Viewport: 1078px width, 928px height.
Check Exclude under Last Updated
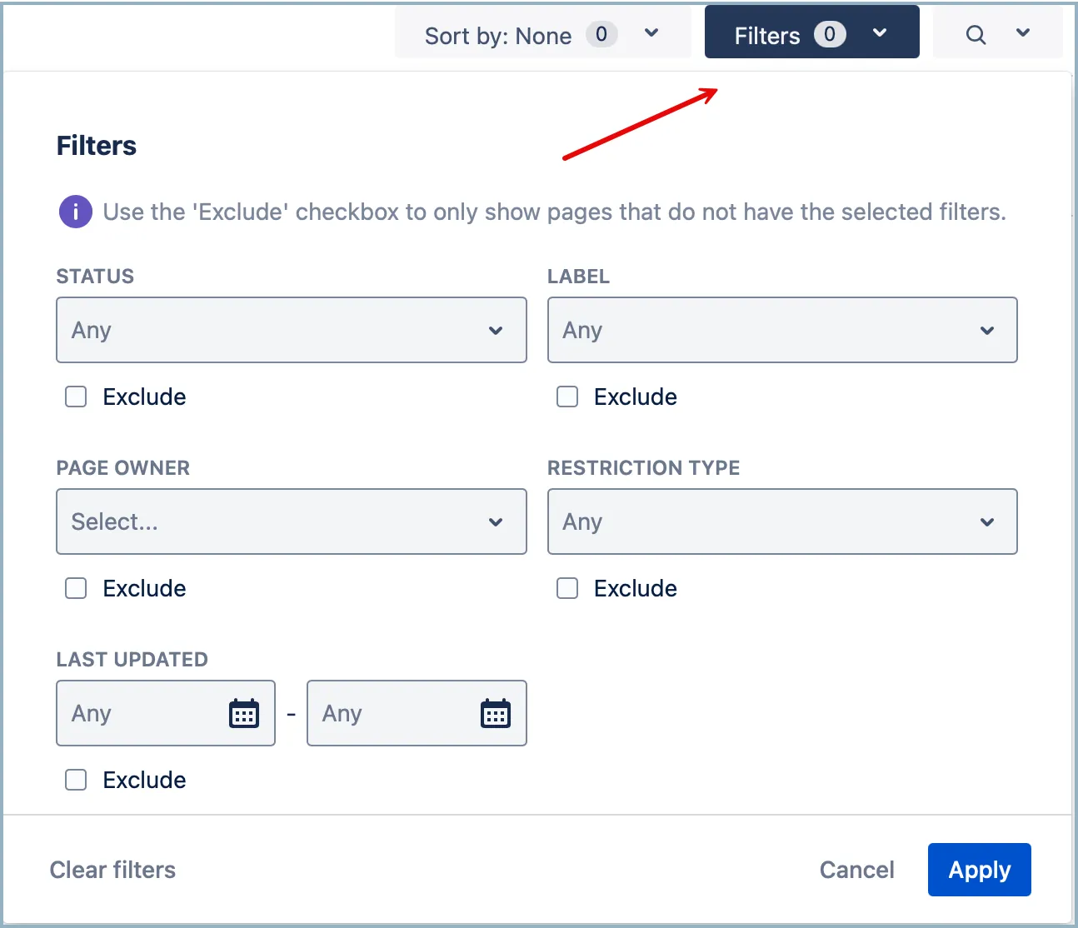coord(76,780)
